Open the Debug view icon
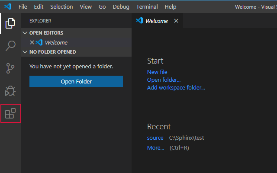Image resolution: width=277 pixels, height=173 pixels. 10,91
